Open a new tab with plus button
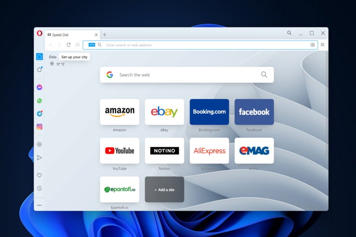Image resolution: width=356 pixels, height=237 pixels. [x=104, y=35]
